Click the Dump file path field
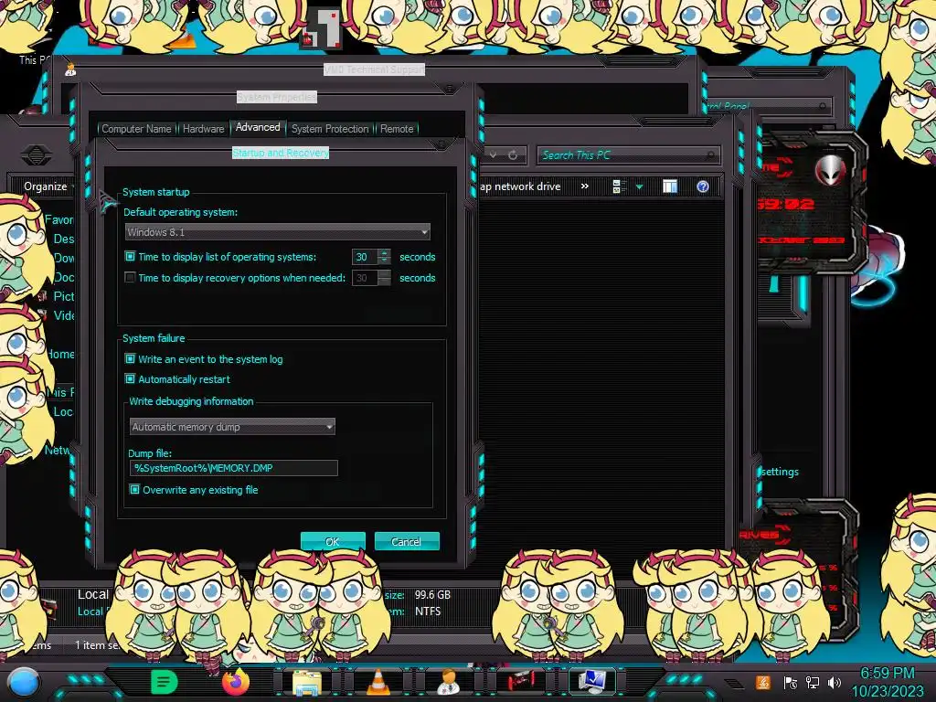936x702 pixels. click(233, 468)
